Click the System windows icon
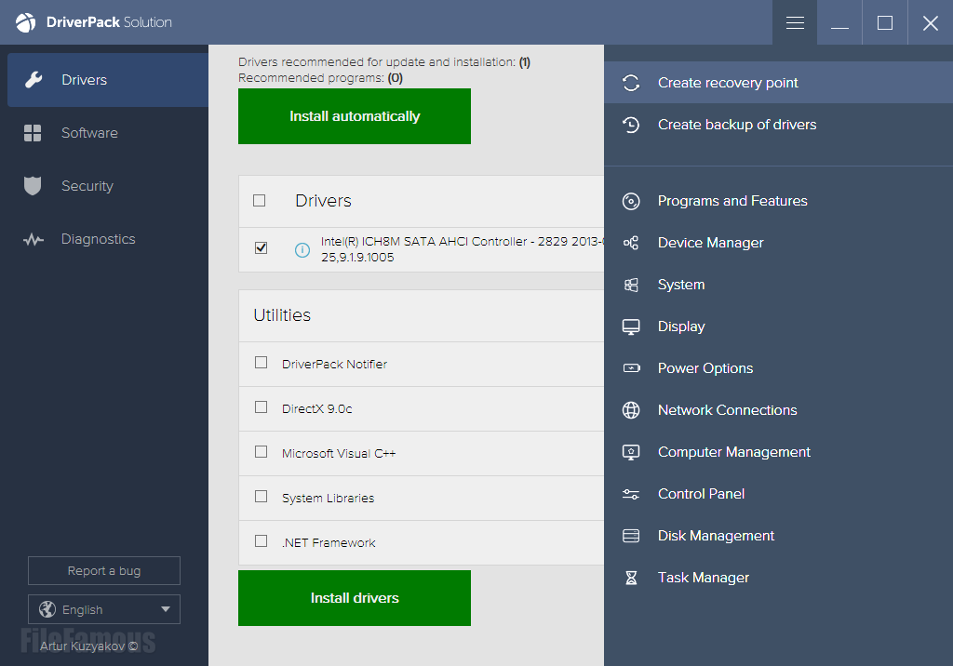 [631, 285]
